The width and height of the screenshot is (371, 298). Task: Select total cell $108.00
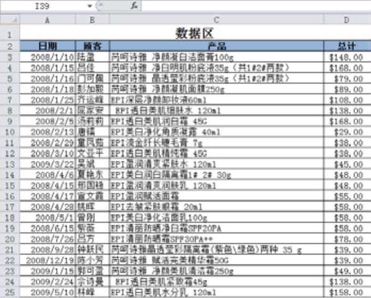pyautogui.click(x=347, y=100)
